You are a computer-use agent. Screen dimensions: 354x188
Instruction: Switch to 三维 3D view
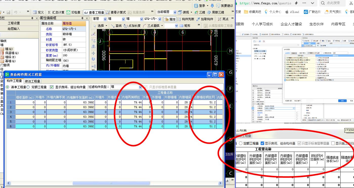pos(200,12)
